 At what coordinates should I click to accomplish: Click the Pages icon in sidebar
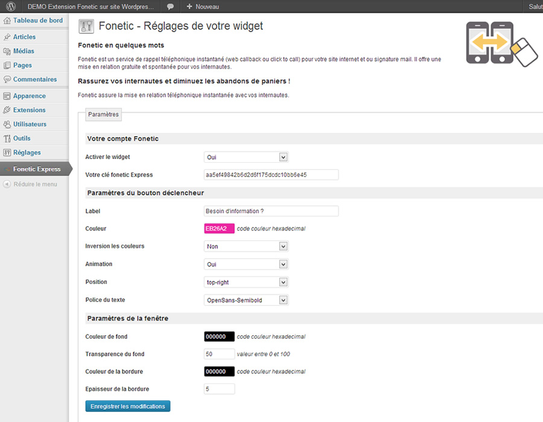point(7,65)
